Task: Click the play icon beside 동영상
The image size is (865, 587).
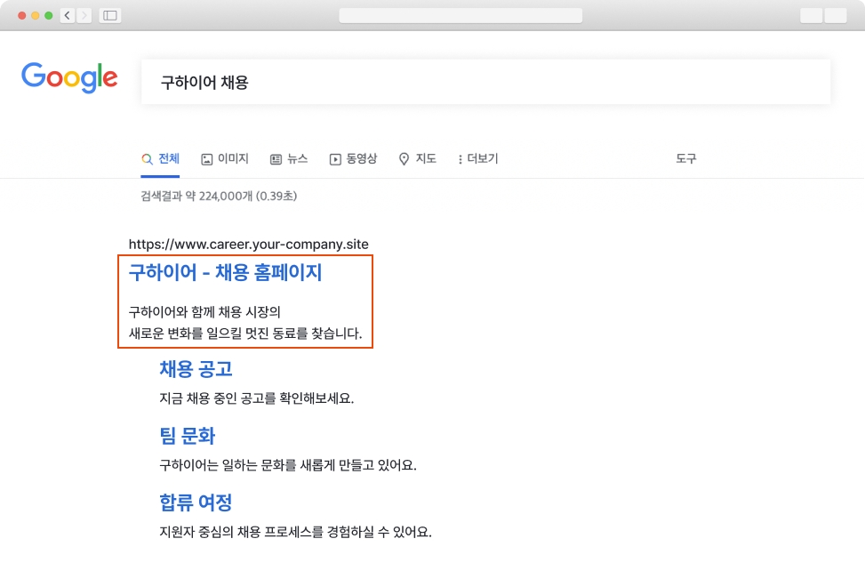Action: 335,159
